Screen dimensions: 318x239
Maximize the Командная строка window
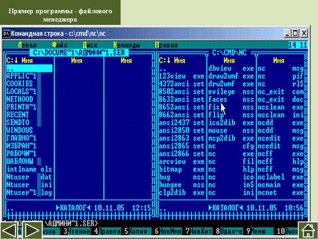295,33
